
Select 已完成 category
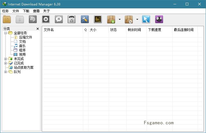tap(19, 63)
